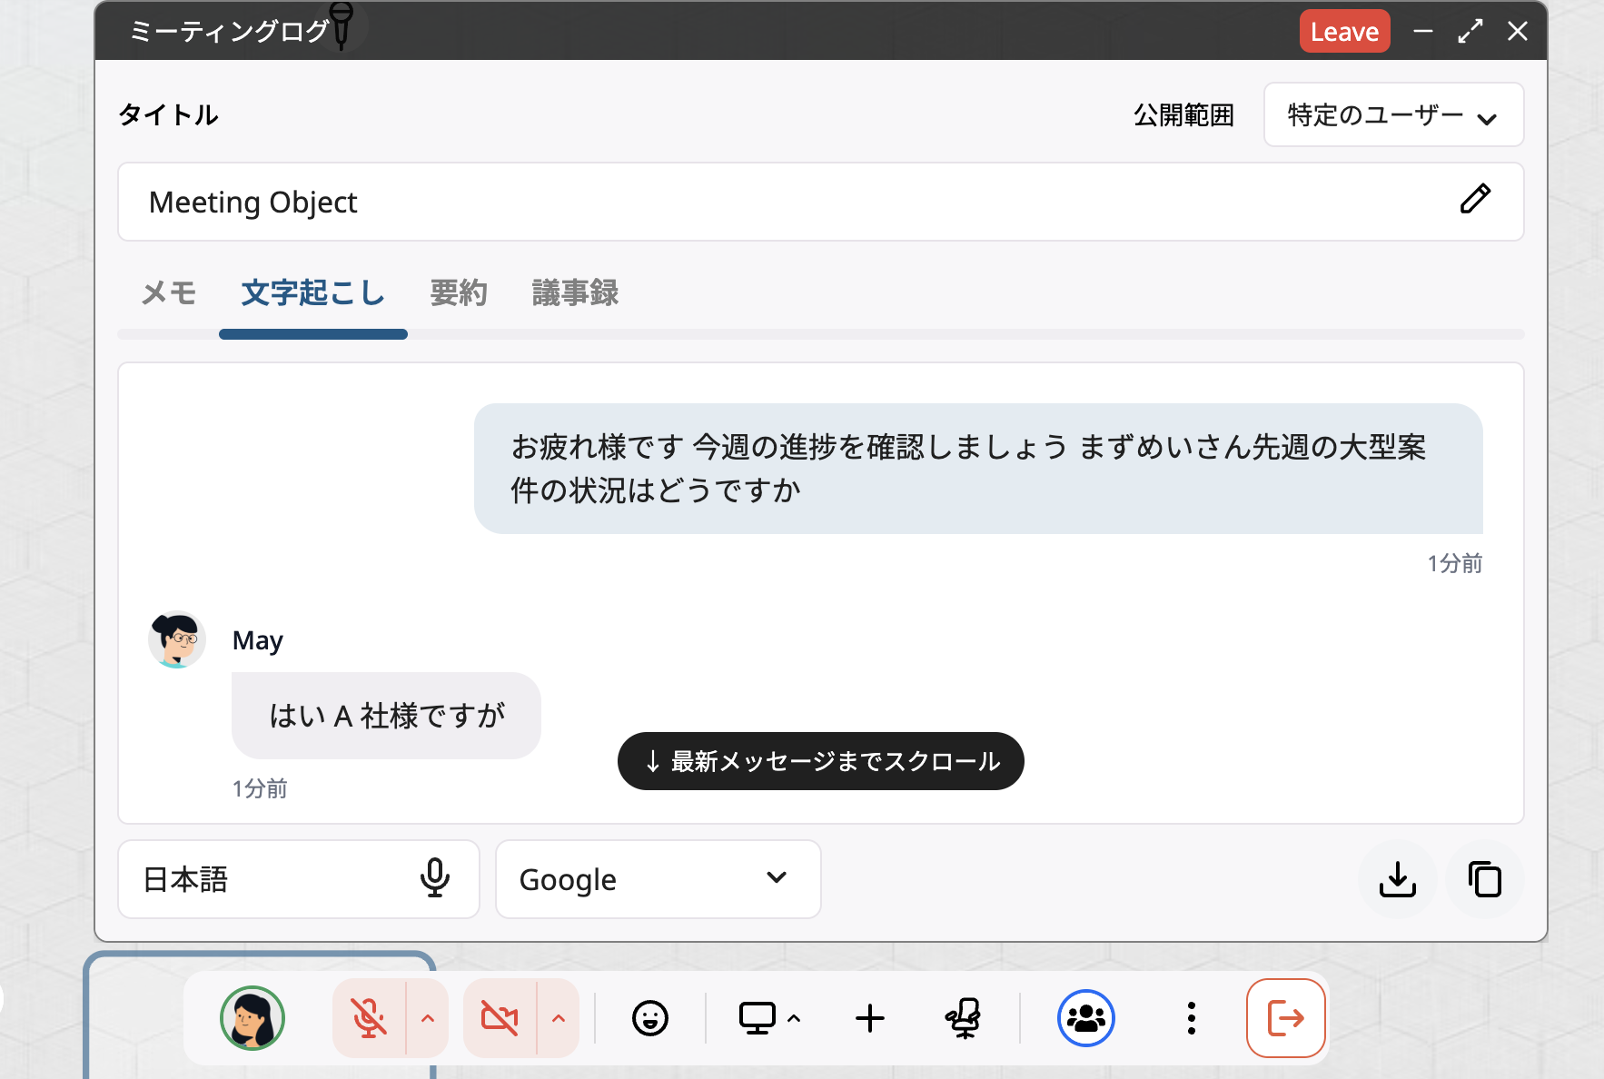Open the 特定のユーザー visibility dropdown
1604x1079 pixels.
point(1393,114)
